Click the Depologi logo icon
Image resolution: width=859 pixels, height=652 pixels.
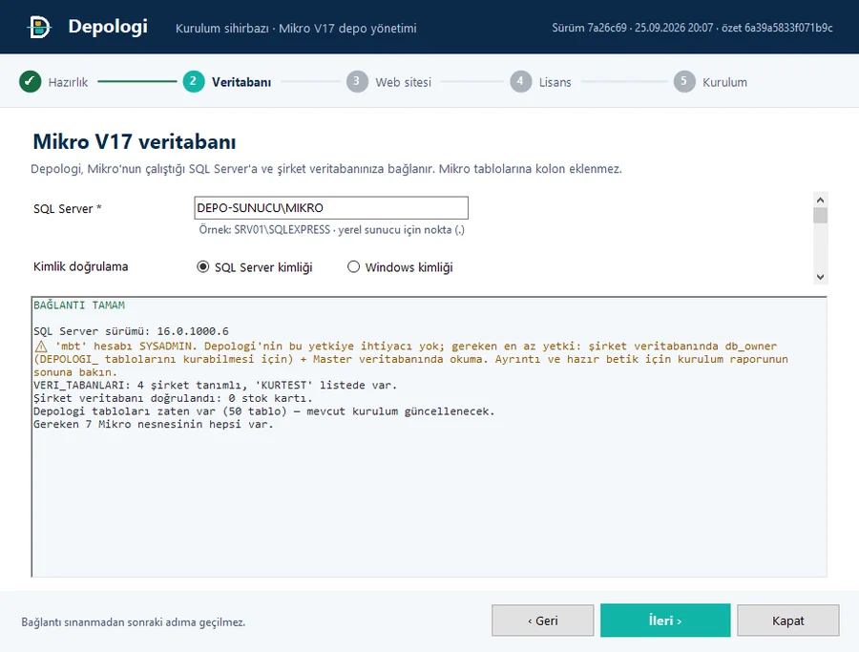pyautogui.click(x=39, y=27)
